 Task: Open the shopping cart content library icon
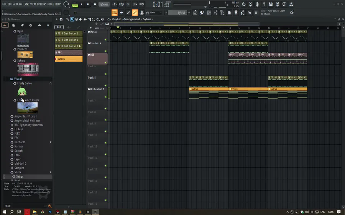pos(256,13)
